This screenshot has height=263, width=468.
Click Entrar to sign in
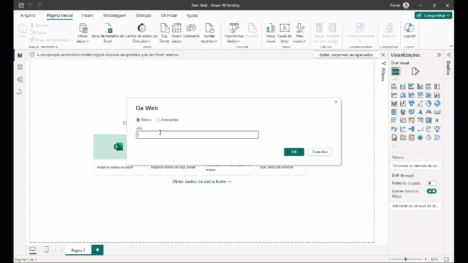click(x=400, y=5)
